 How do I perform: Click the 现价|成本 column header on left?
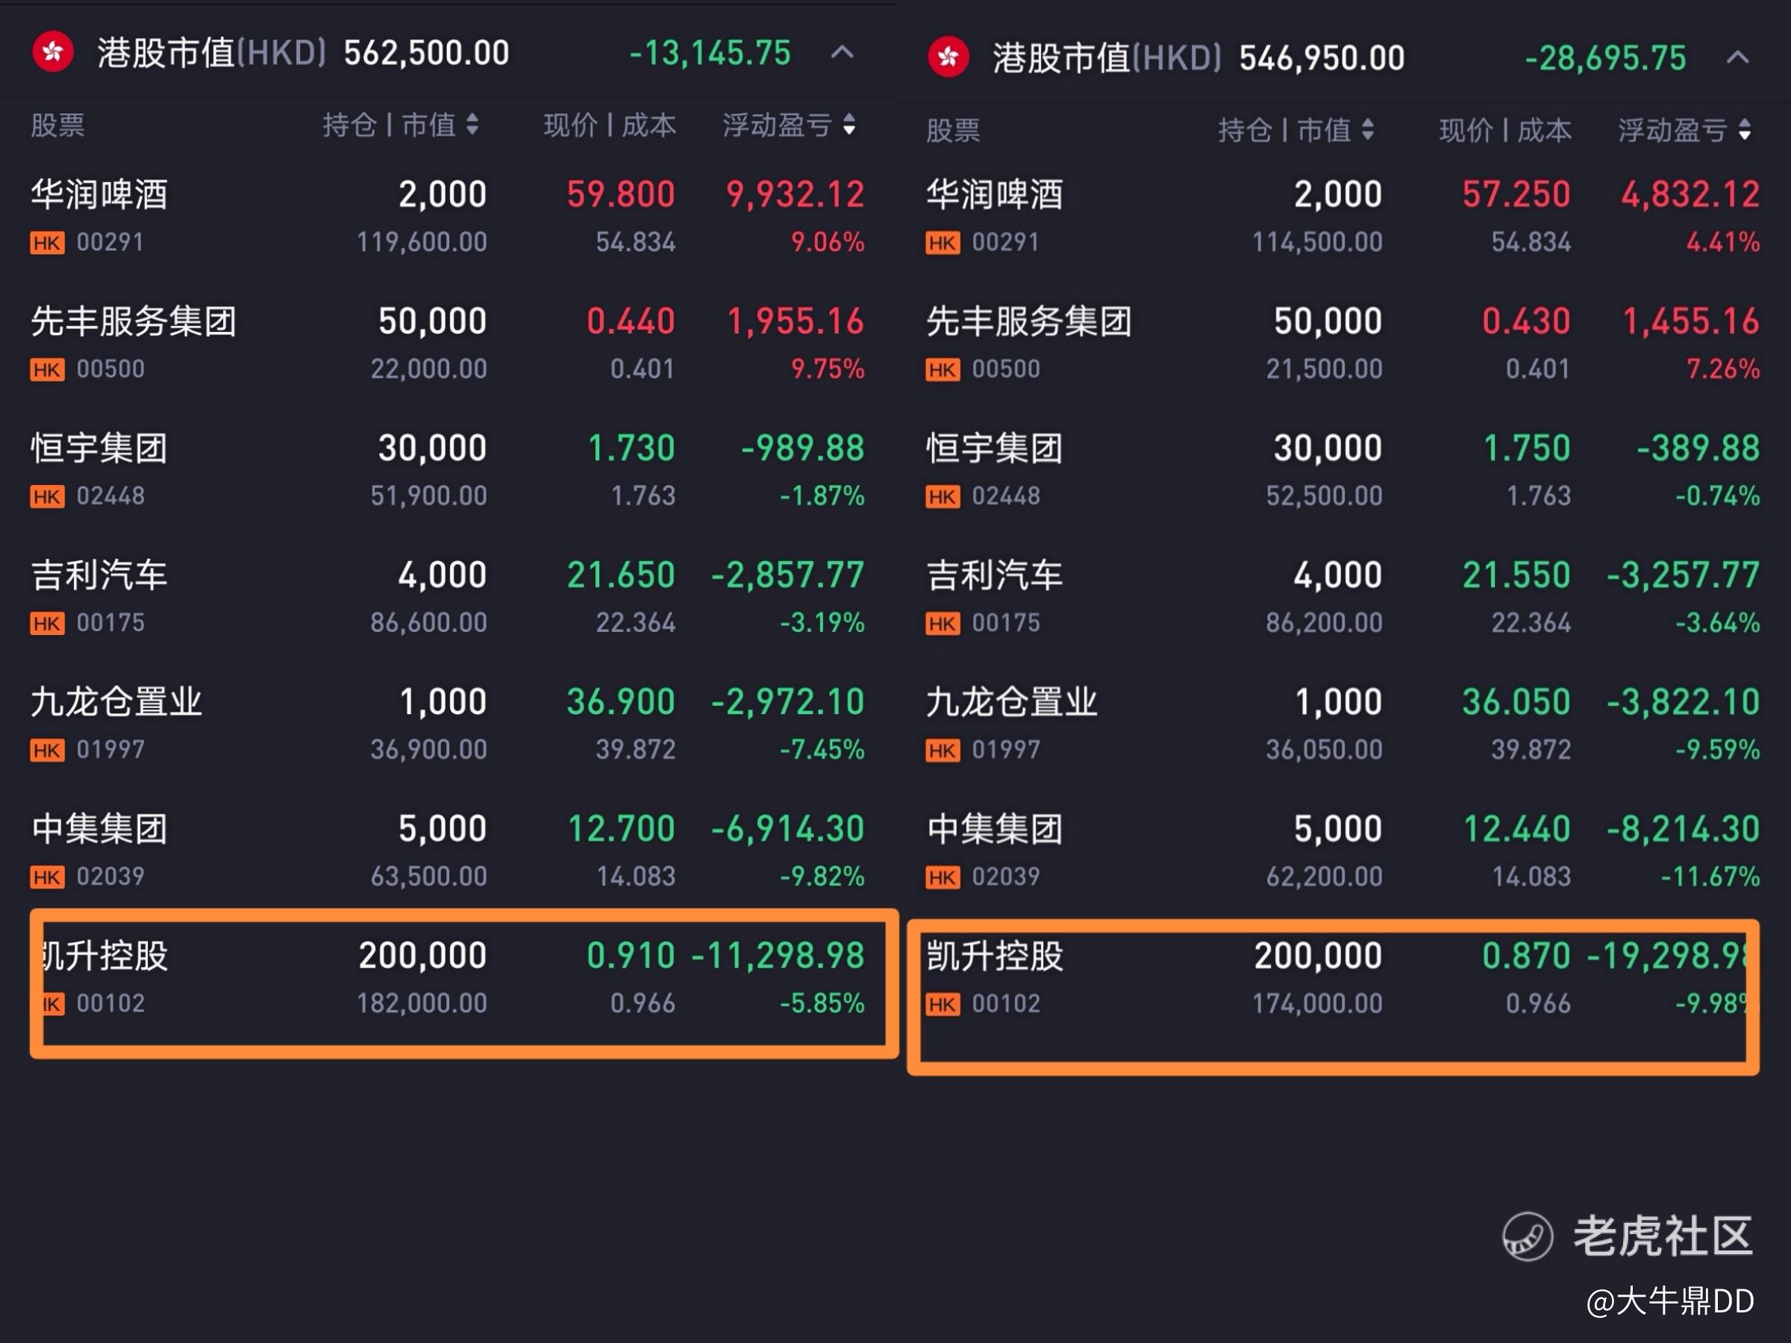tap(609, 125)
